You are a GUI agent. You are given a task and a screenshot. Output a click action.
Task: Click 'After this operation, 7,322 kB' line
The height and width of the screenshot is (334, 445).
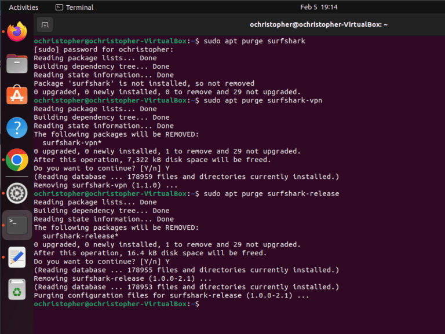(x=152, y=160)
